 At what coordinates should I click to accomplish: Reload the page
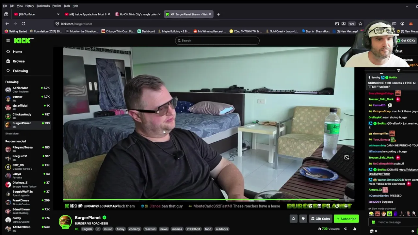pyautogui.click(x=23, y=24)
